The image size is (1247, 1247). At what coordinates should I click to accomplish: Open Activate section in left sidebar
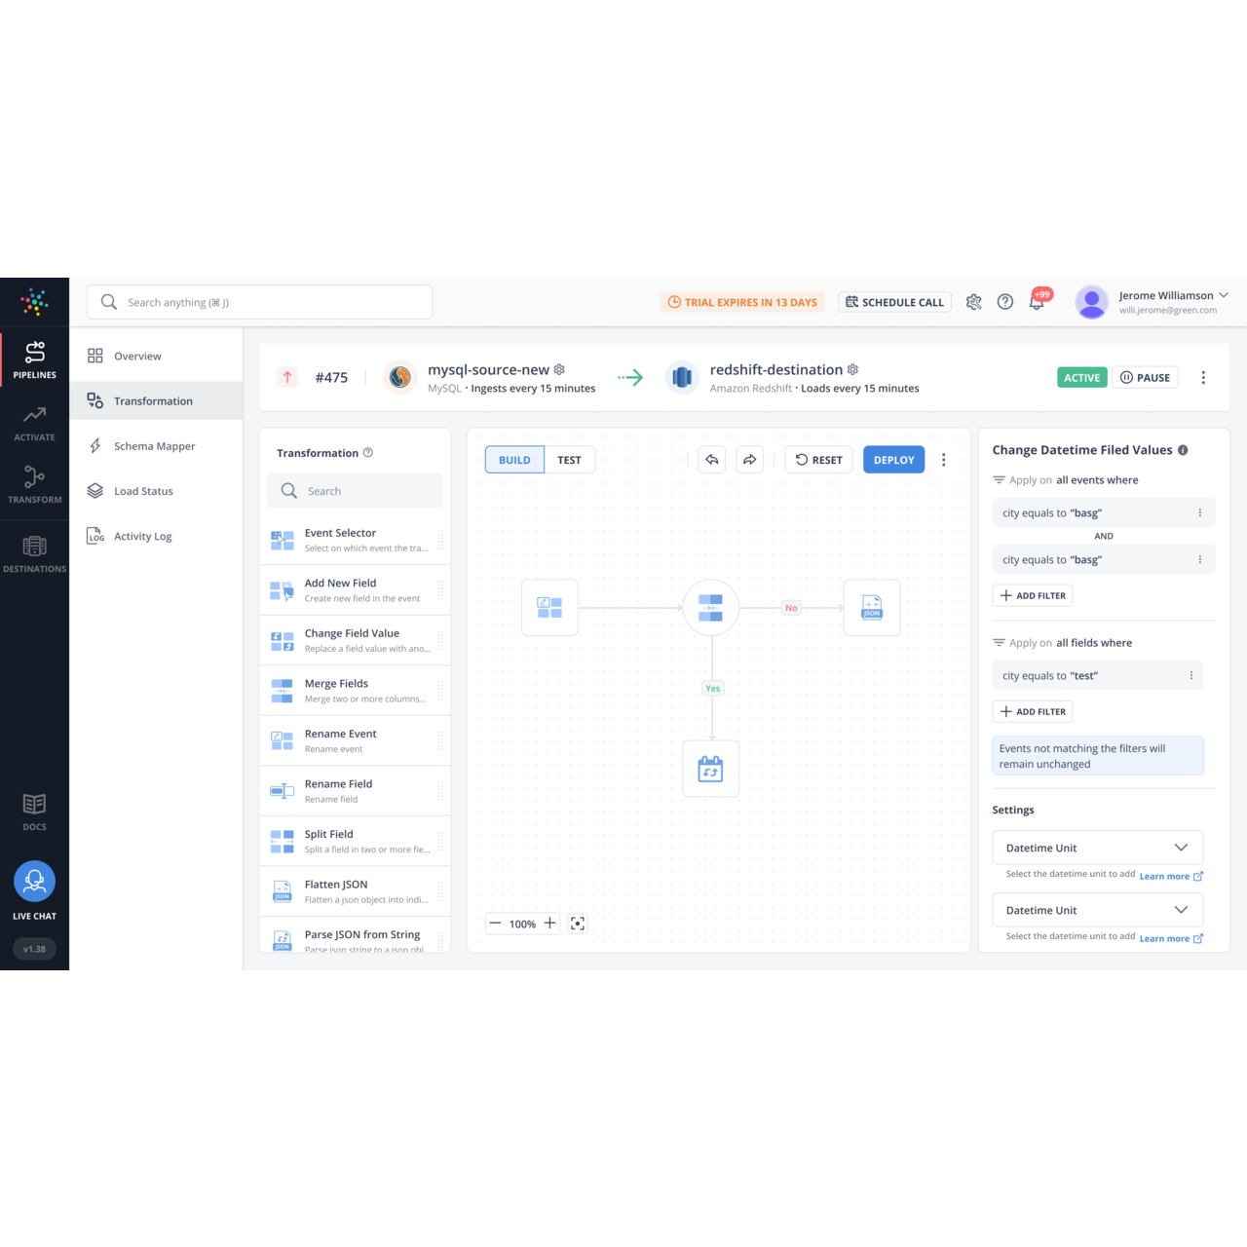(x=34, y=424)
